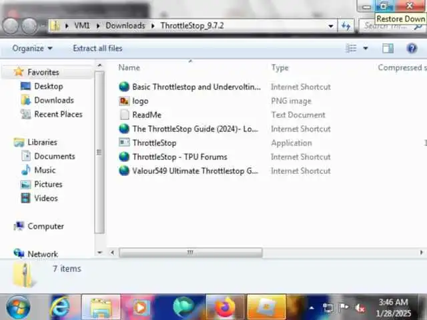Open Downloads in the navigation pane
The width and height of the screenshot is (427, 320).
click(x=54, y=100)
